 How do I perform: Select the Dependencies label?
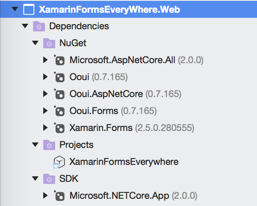point(79,26)
